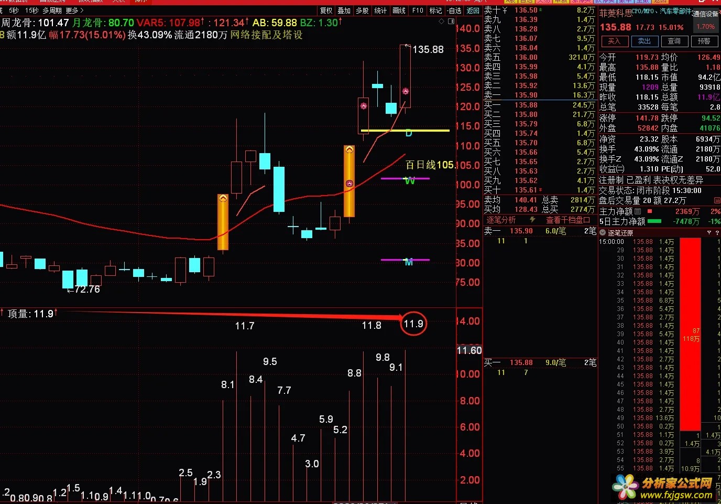Click the 涨停 141.78 value

click(x=647, y=119)
